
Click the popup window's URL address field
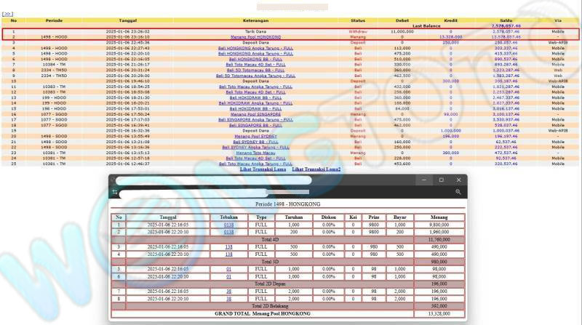(284, 193)
